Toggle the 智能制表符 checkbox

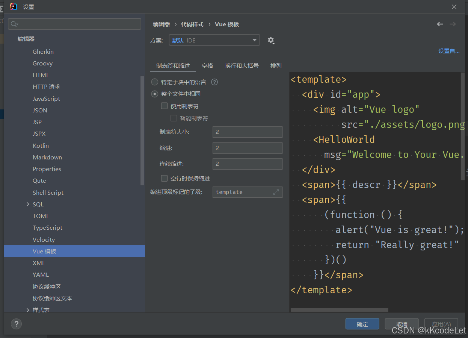pyautogui.click(x=174, y=118)
